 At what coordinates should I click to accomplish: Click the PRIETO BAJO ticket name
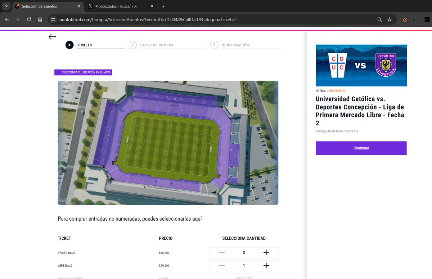67,253
